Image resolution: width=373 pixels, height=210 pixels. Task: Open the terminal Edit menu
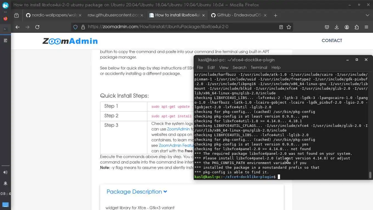coord(211,68)
